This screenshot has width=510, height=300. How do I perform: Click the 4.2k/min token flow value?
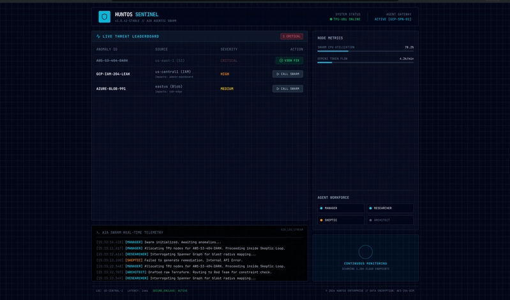407,59
